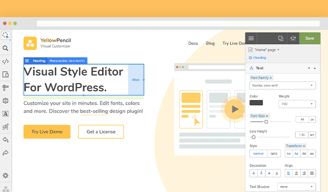Click the layers icon in panel header
This screenshot has height=192, width=328.
[x=280, y=38]
